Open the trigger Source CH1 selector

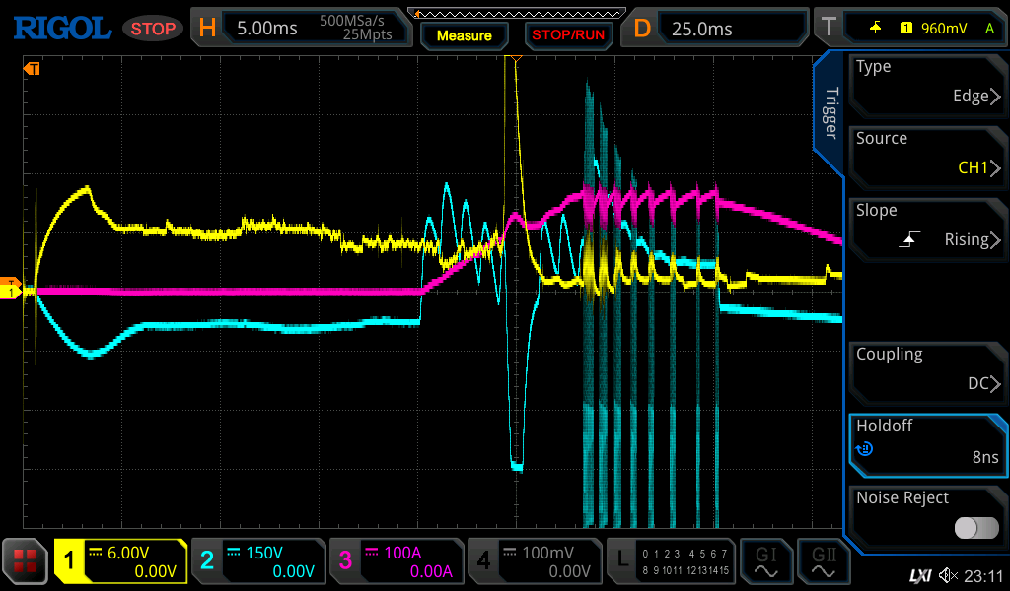pos(927,154)
